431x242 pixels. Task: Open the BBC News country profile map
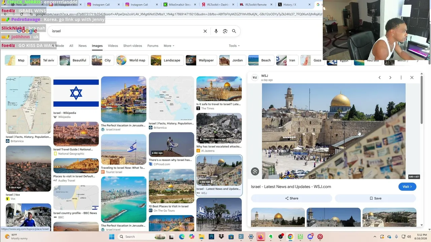(76, 198)
